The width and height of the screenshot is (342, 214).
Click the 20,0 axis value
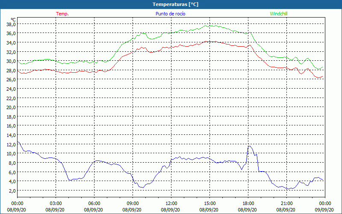pos(11,107)
